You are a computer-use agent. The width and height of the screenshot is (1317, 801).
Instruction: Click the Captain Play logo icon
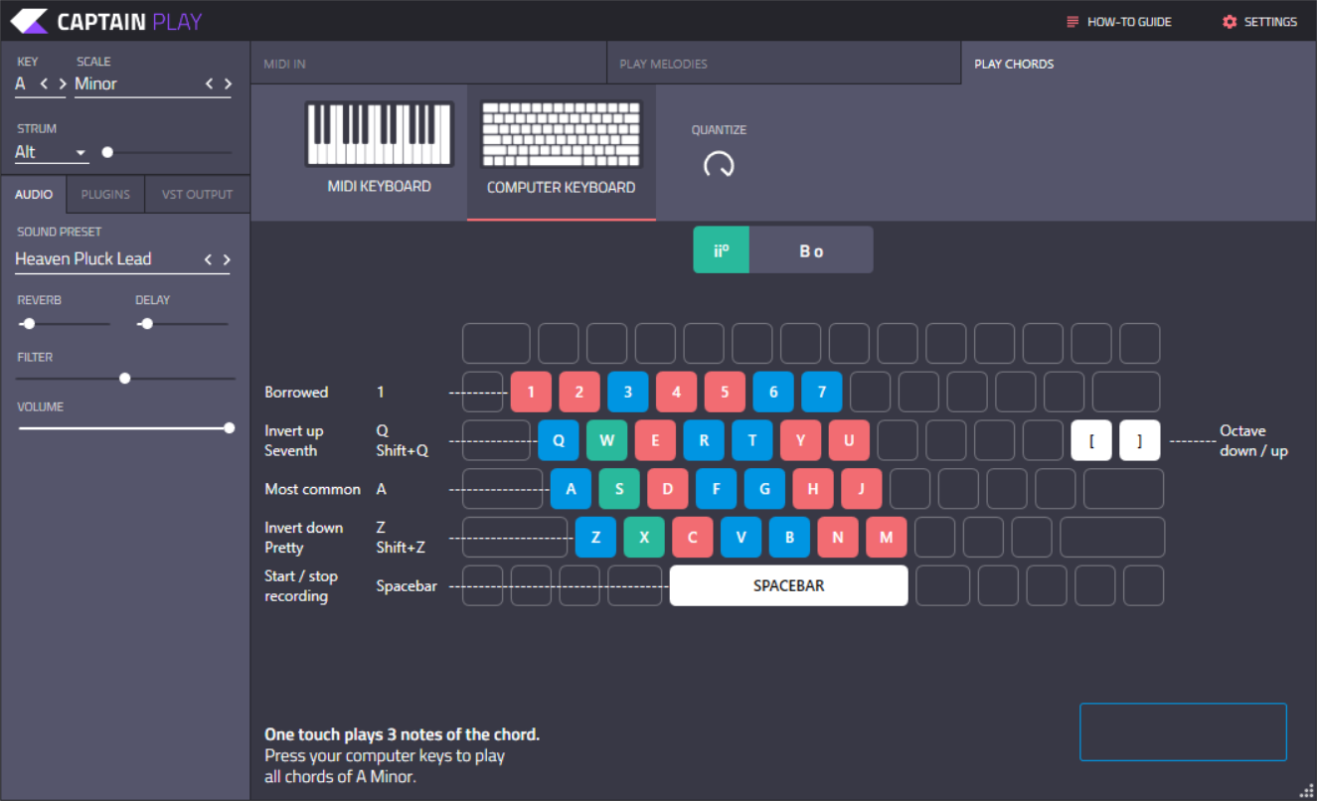tap(29, 21)
